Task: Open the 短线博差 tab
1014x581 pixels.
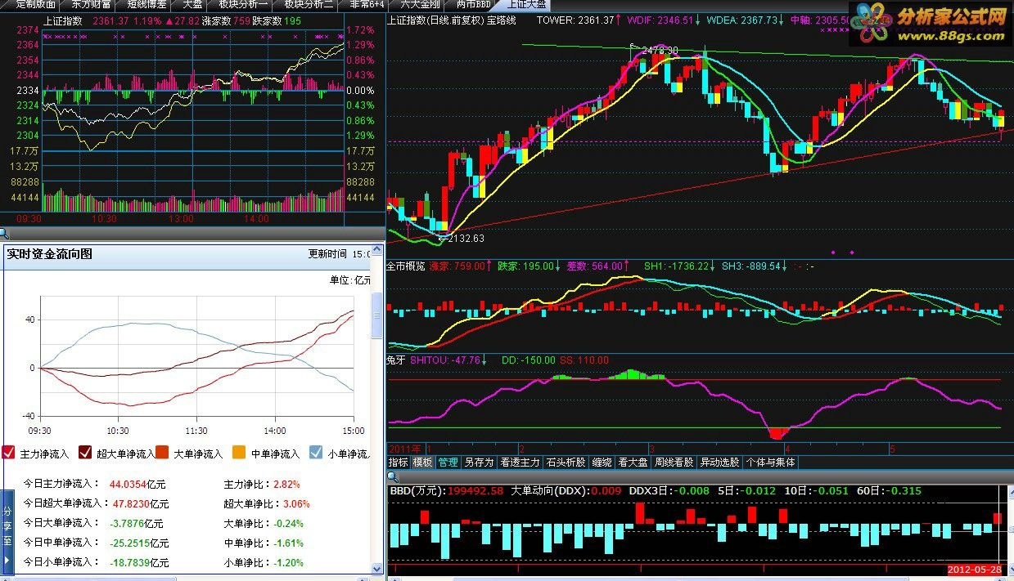Action: click(146, 4)
